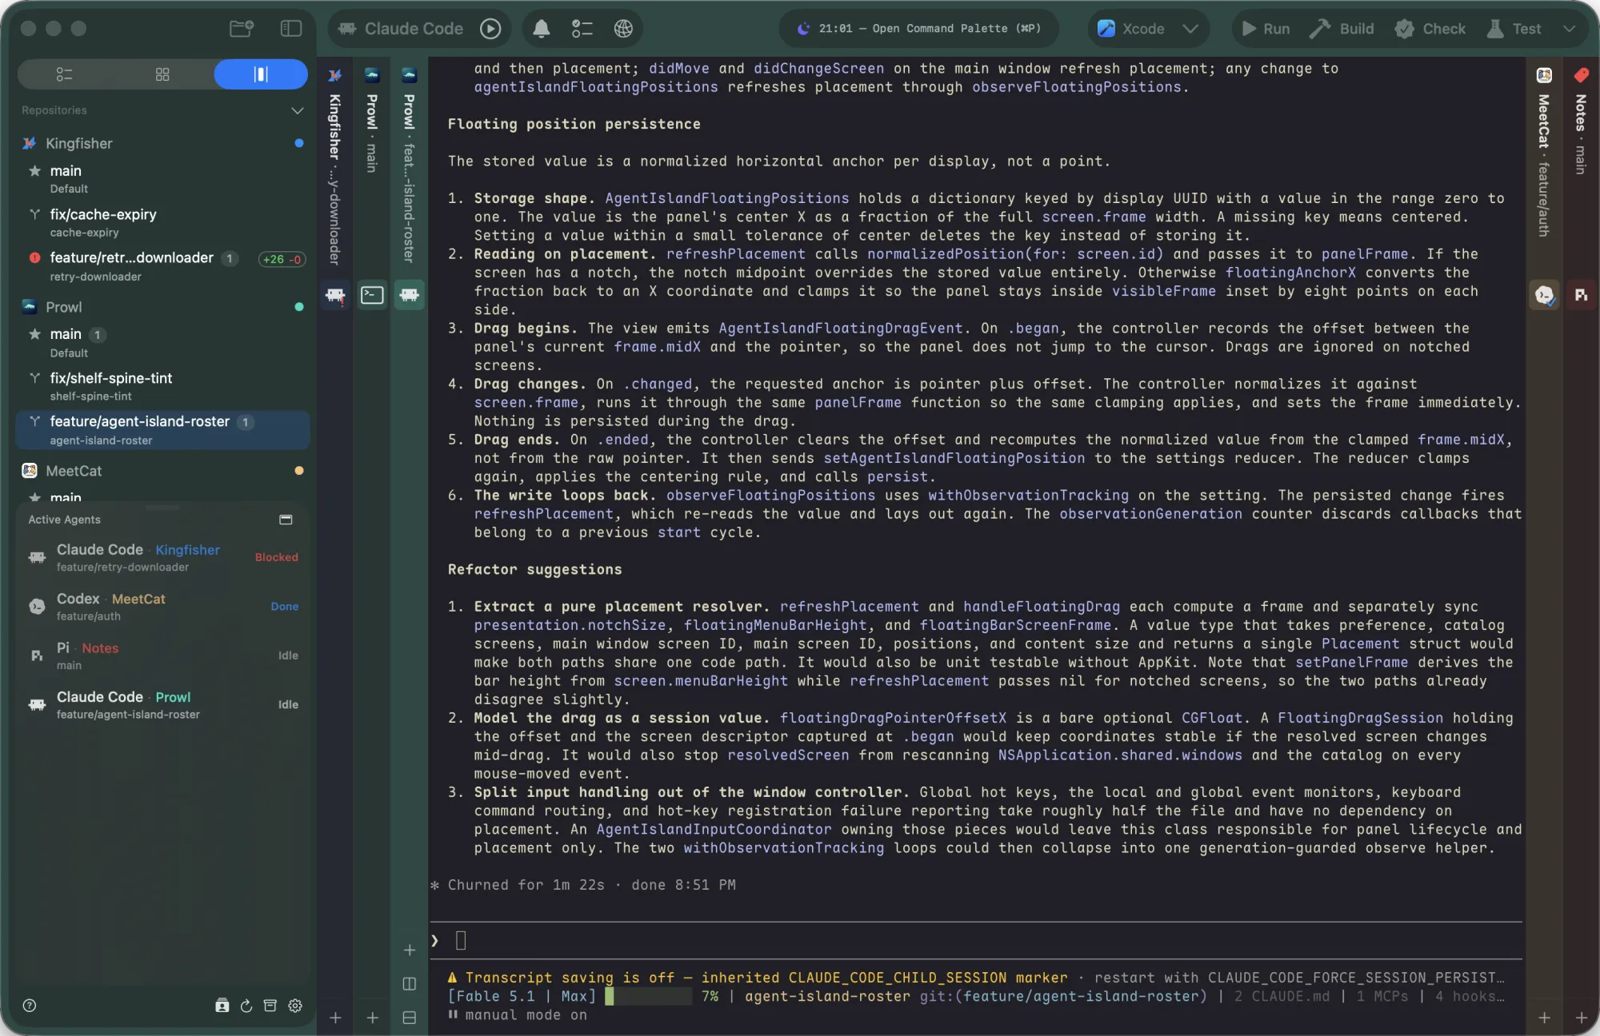The height and width of the screenshot is (1036, 1600).
Task: Open the Kingfisher ...y-downloader shelf tab
Action: click(335, 180)
